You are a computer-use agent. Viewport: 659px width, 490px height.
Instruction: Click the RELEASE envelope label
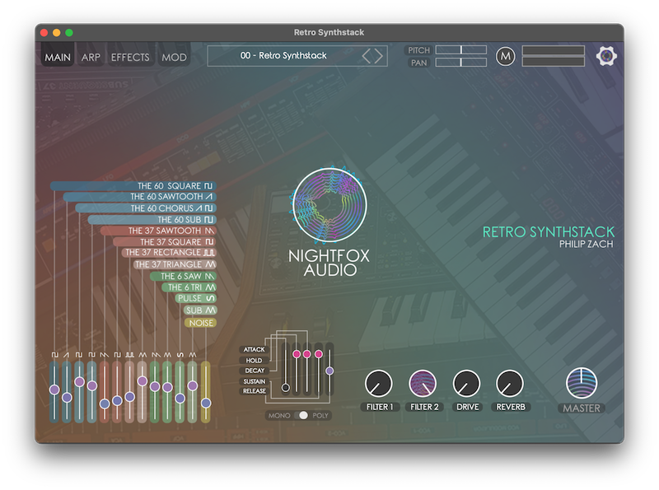pyautogui.click(x=254, y=391)
